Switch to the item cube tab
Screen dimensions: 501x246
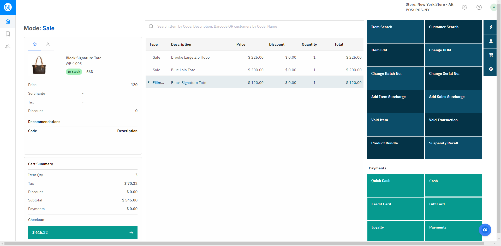point(35,44)
